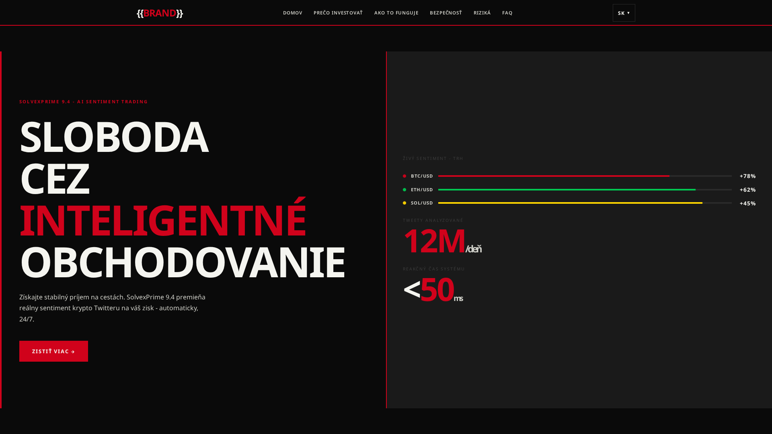
Task: Open the SK language dropdown
Action: coord(624,13)
